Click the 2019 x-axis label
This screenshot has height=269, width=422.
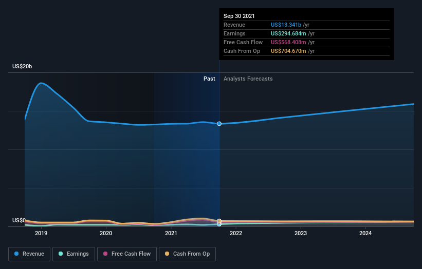(41, 233)
